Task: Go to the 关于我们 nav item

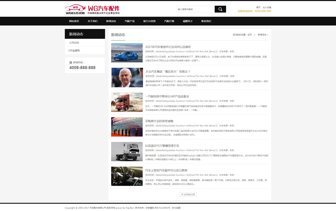Action: click(x=93, y=21)
